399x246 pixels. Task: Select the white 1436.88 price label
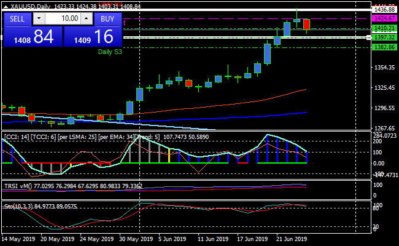(384, 10)
